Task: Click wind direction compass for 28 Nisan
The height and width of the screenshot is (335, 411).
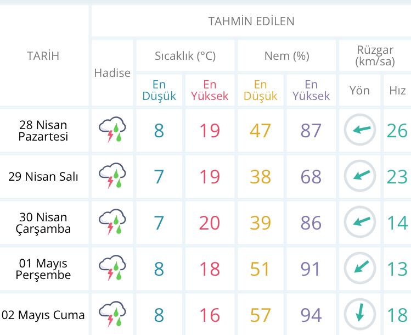Action: [x=360, y=131]
